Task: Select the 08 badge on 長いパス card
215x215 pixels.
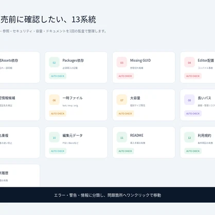Action: pos(189,100)
